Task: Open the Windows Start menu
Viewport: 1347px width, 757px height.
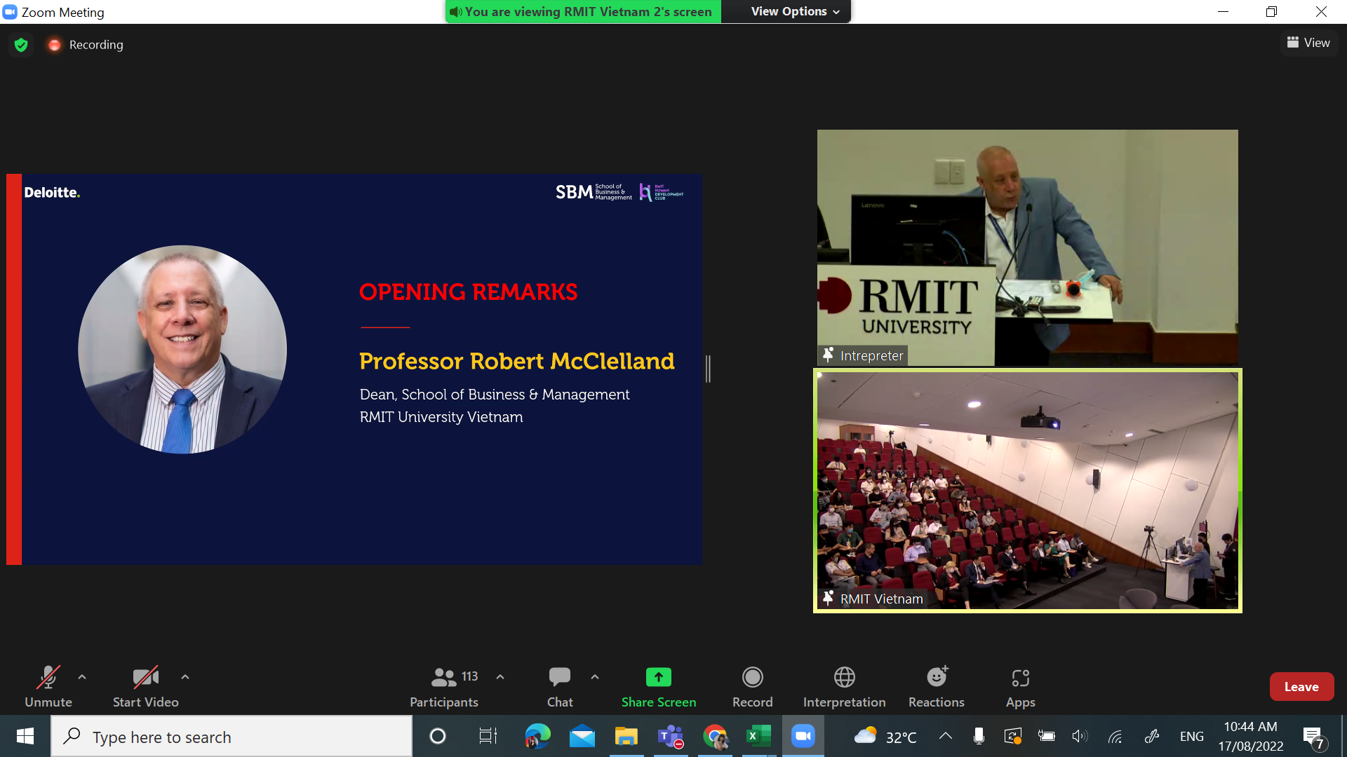Action: (25, 737)
